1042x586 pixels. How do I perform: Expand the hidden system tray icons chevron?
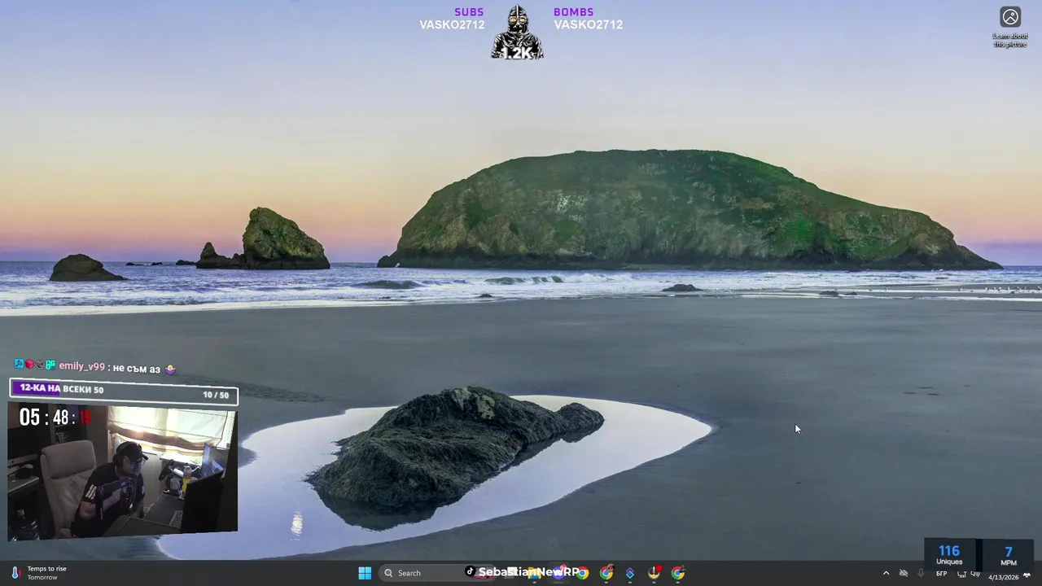pyautogui.click(x=886, y=573)
